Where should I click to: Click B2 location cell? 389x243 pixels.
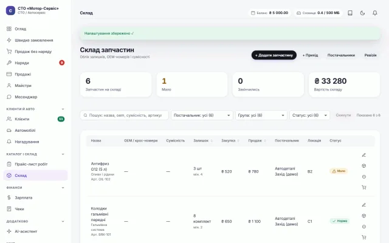(x=310, y=171)
